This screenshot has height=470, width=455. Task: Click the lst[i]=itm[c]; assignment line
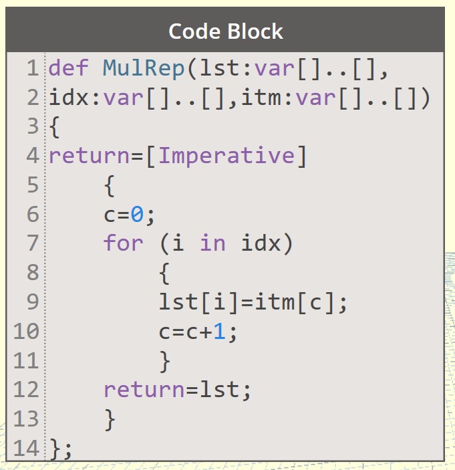click(253, 302)
